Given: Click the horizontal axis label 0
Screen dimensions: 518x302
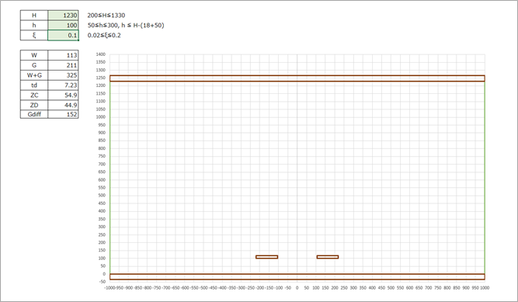Looking at the screenshot, I should (297, 288).
